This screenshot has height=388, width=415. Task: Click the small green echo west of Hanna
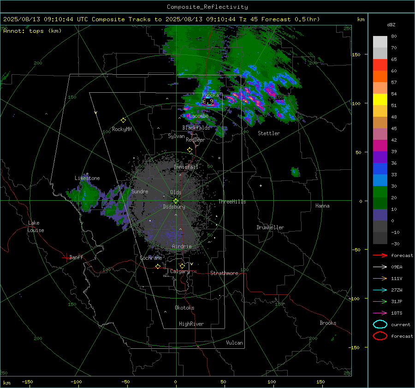296,172
